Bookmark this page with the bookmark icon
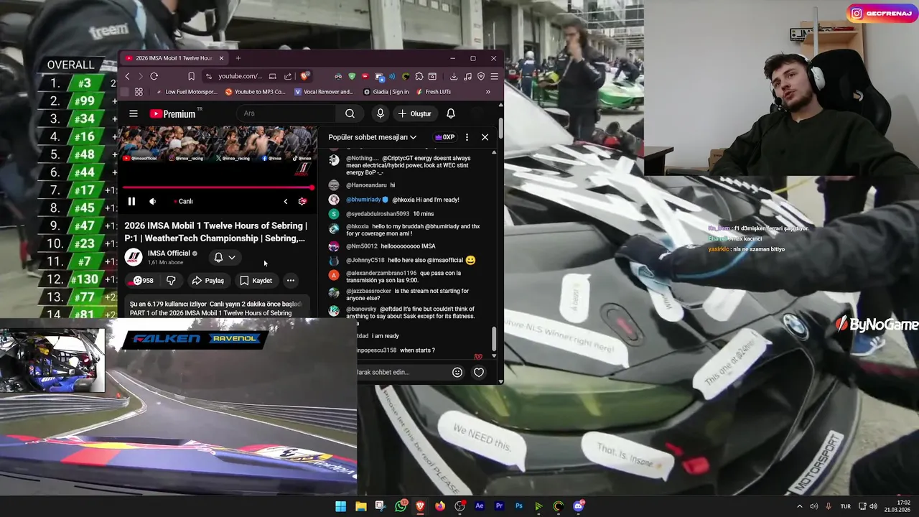The image size is (919, 517). (191, 76)
